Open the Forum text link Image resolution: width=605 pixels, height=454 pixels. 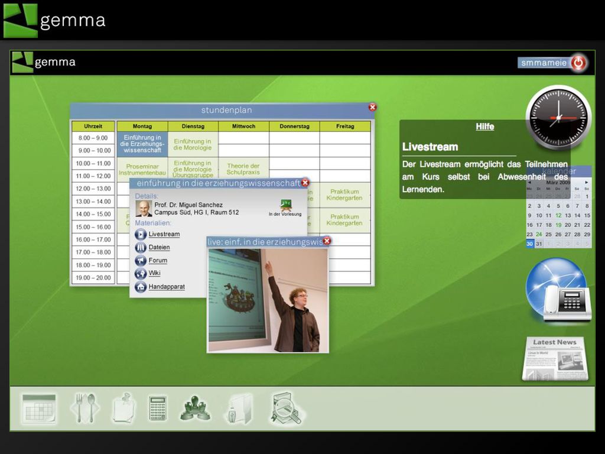pyautogui.click(x=158, y=261)
